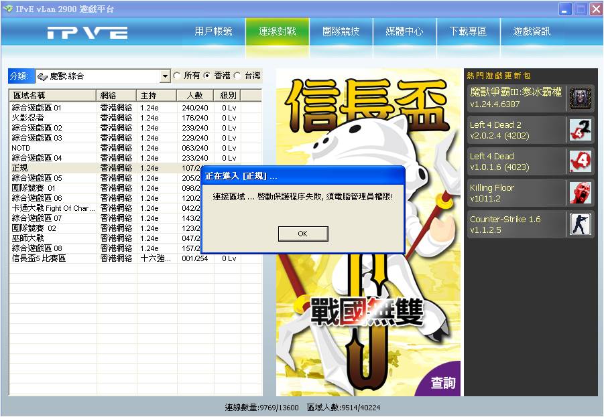The width and height of the screenshot is (604, 417).
Task: Go to the 媒體中心 tab
Action: click(x=404, y=31)
